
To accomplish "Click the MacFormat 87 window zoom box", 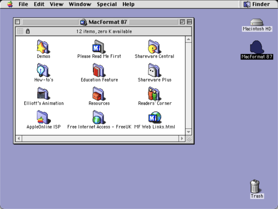I will point(182,22).
